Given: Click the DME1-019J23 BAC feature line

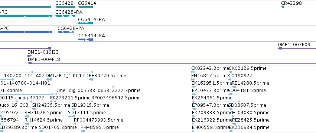Looking at the screenshot, I should tap(172, 56).
